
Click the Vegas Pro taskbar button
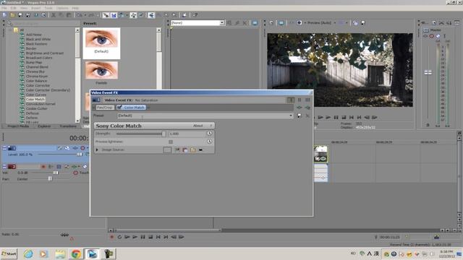92,253
